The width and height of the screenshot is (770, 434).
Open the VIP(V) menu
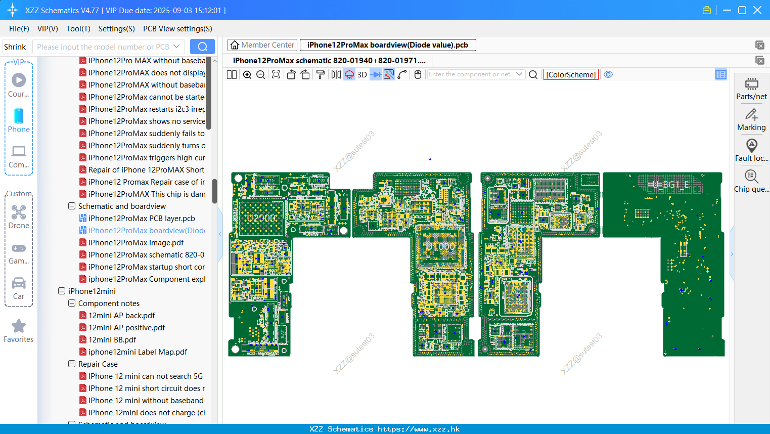click(x=48, y=29)
